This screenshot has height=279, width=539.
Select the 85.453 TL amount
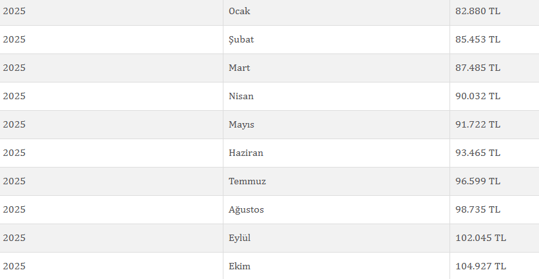click(x=478, y=39)
